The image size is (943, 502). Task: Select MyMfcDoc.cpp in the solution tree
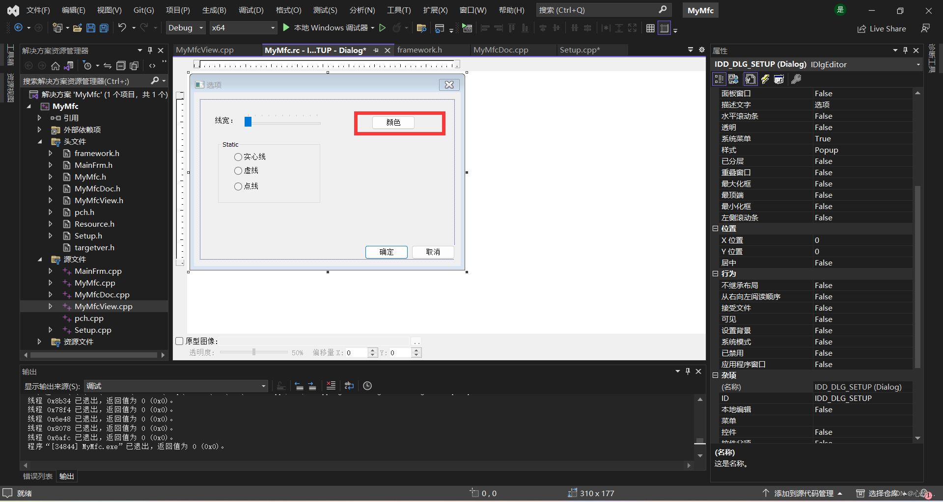click(102, 294)
